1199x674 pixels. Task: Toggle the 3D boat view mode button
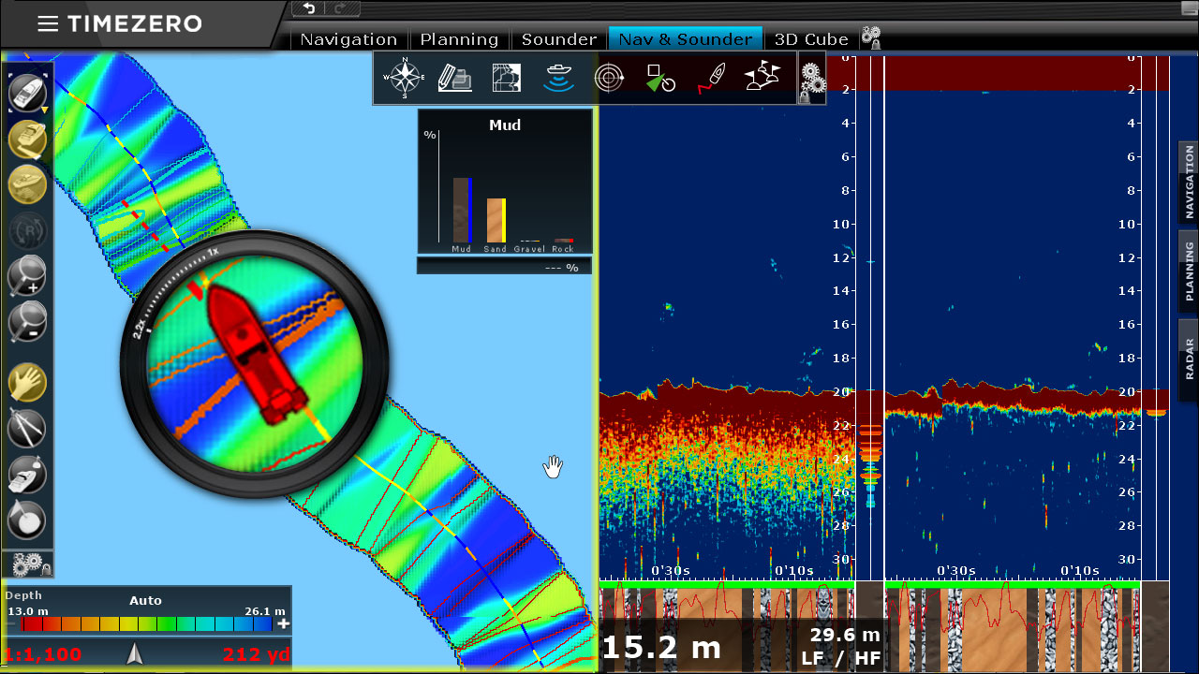point(26,139)
